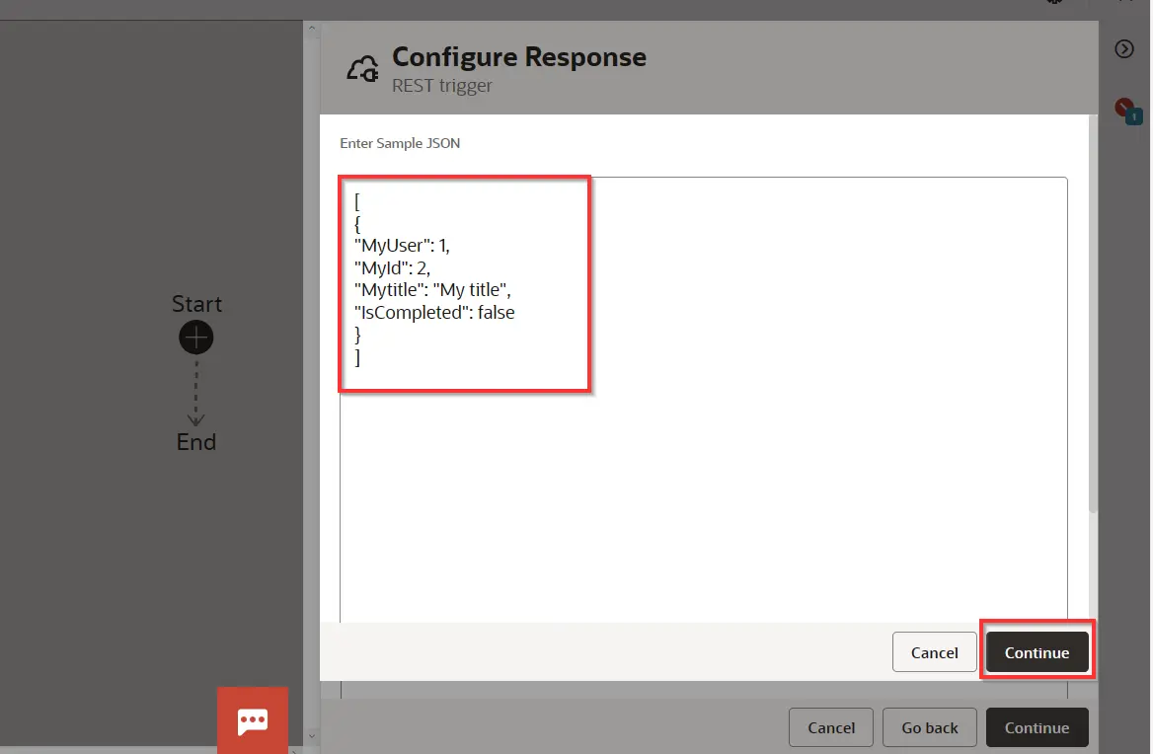Click the Go back button
Image resolution: width=1153 pixels, height=754 pixels.
pos(929,727)
